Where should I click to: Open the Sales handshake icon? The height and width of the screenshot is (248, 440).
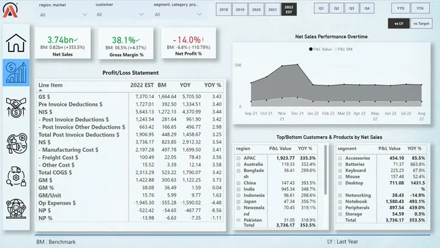pyautogui.click(x=16, y=107)
